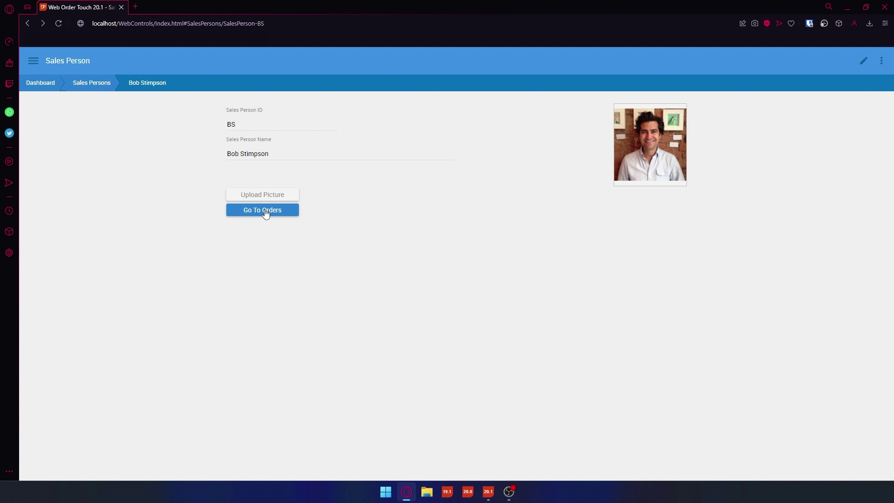Click the Upload Picture button
This screenshot has width=894, height=503.
pyautogui.click(x=263, y=195)
